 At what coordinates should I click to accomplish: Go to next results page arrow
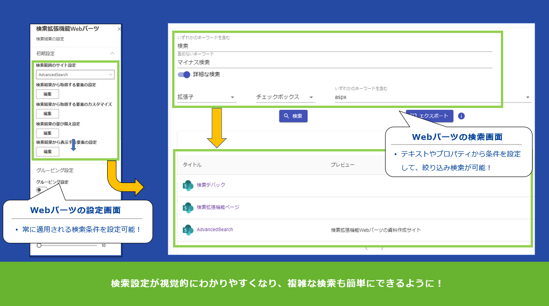click(x=382, y=249)
